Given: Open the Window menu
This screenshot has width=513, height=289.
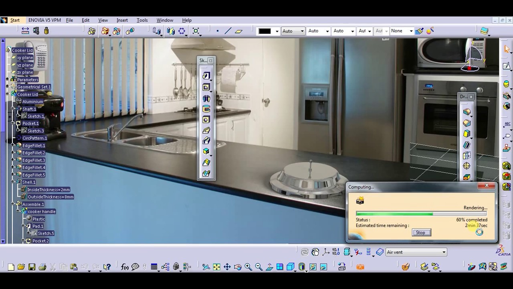Looking at the screenshot, I should 165,20.
